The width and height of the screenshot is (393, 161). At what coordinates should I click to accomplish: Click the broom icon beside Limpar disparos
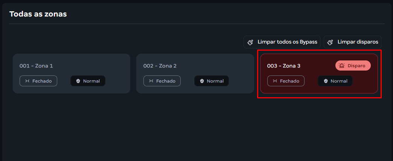[330, 42]
